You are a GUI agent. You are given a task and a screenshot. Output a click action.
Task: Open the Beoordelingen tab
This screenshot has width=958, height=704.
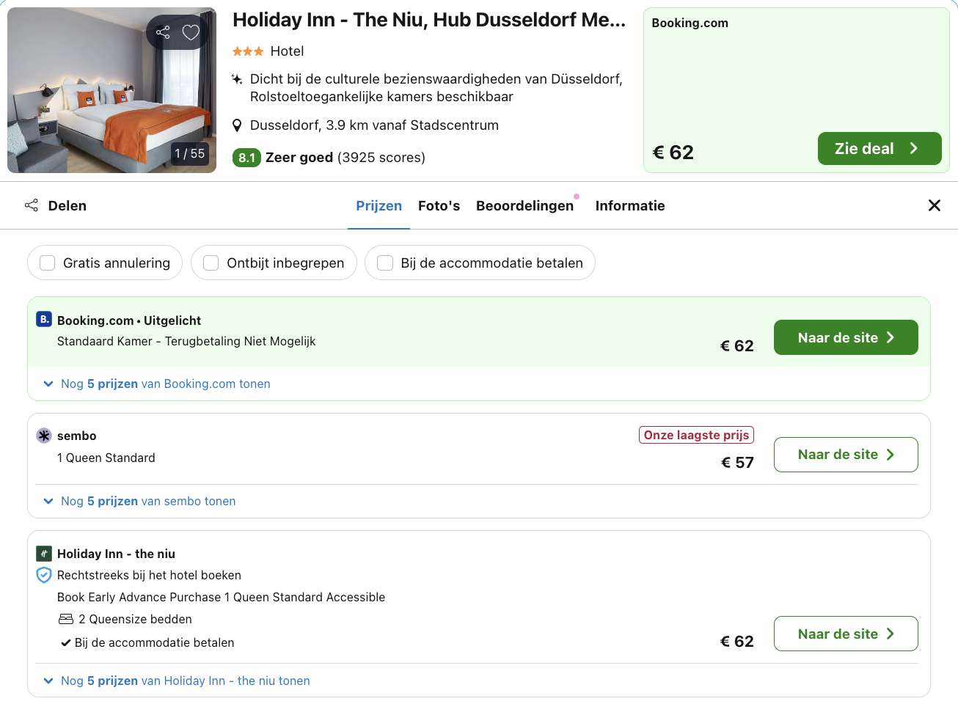tap(524, 206)
